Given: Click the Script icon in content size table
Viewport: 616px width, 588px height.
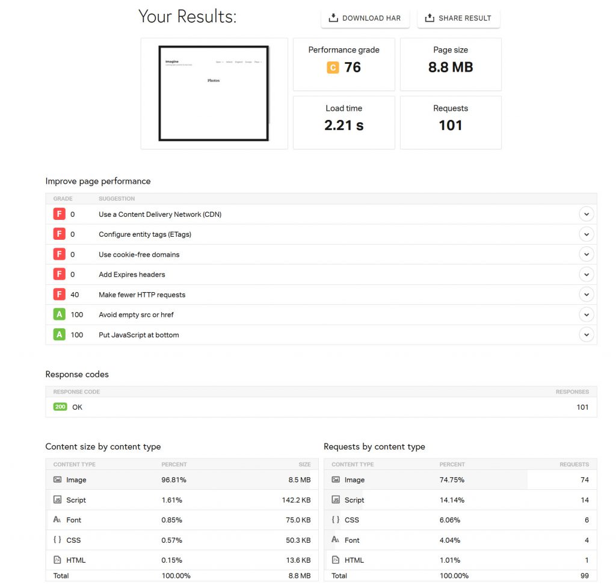Looking at the screenshot, I should pos(58,499).
